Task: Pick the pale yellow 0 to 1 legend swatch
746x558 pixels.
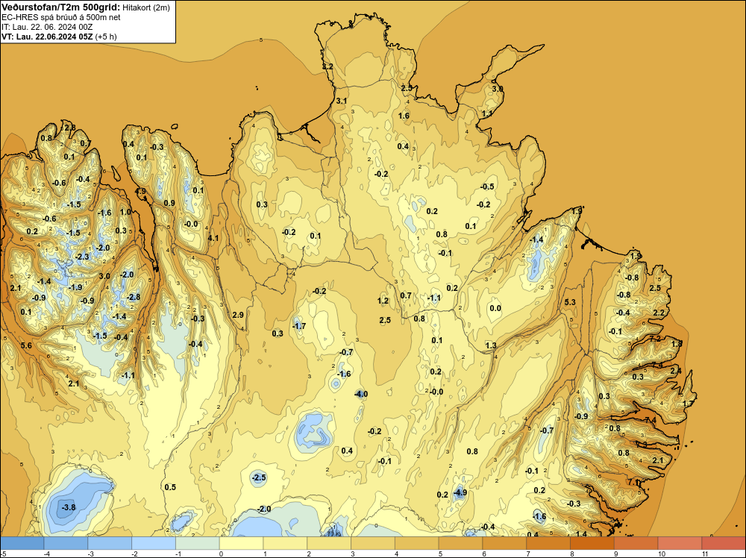Action: tap(241, 543)
